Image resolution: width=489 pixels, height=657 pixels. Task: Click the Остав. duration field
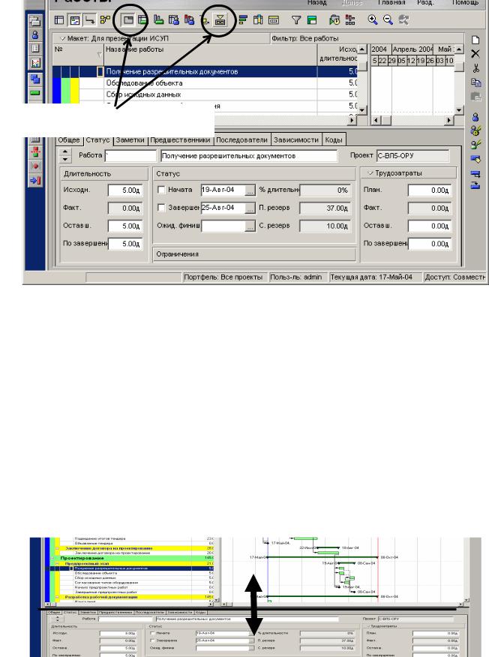coord(124,226)
